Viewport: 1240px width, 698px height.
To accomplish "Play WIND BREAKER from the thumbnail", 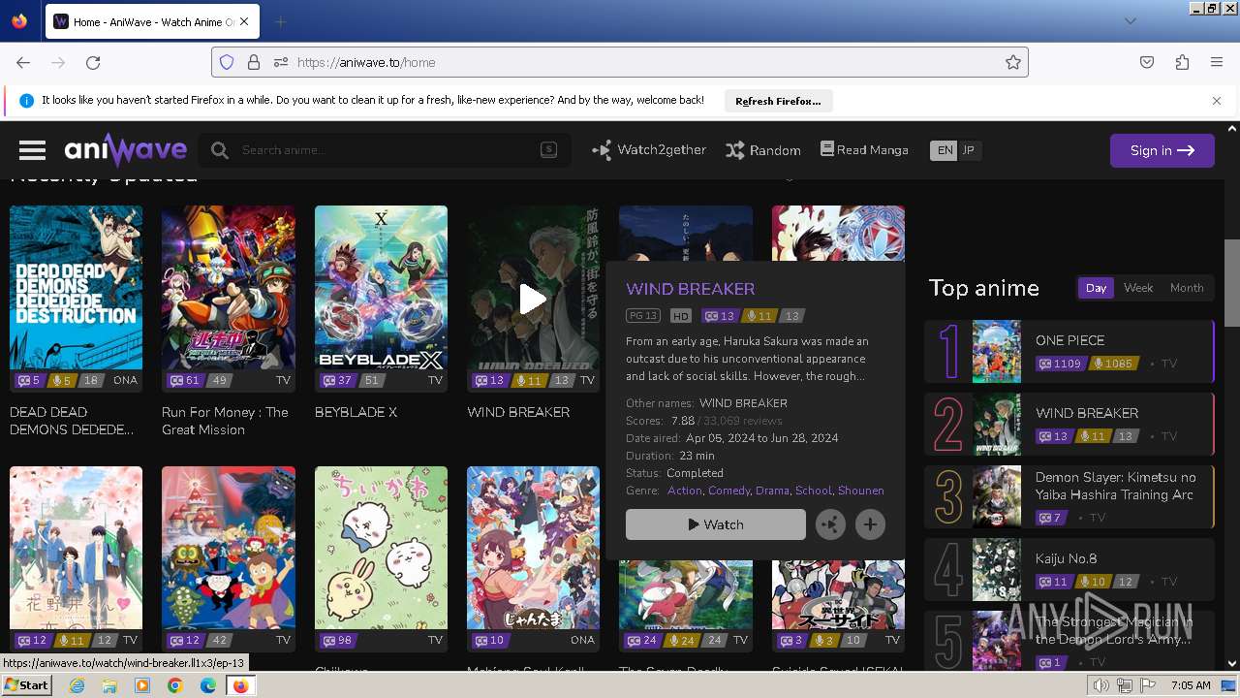I will (533, 299).
